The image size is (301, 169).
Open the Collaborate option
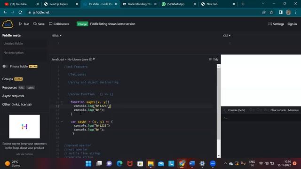tap(59, 24)
